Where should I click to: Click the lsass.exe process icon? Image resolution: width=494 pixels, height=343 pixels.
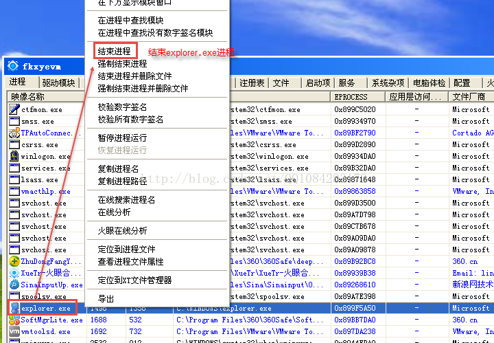pyautogui.click(x=14, y=179)
